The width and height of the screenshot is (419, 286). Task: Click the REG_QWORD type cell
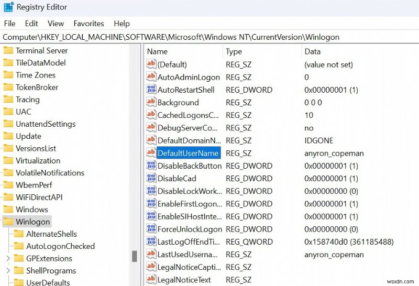[249, 242]
